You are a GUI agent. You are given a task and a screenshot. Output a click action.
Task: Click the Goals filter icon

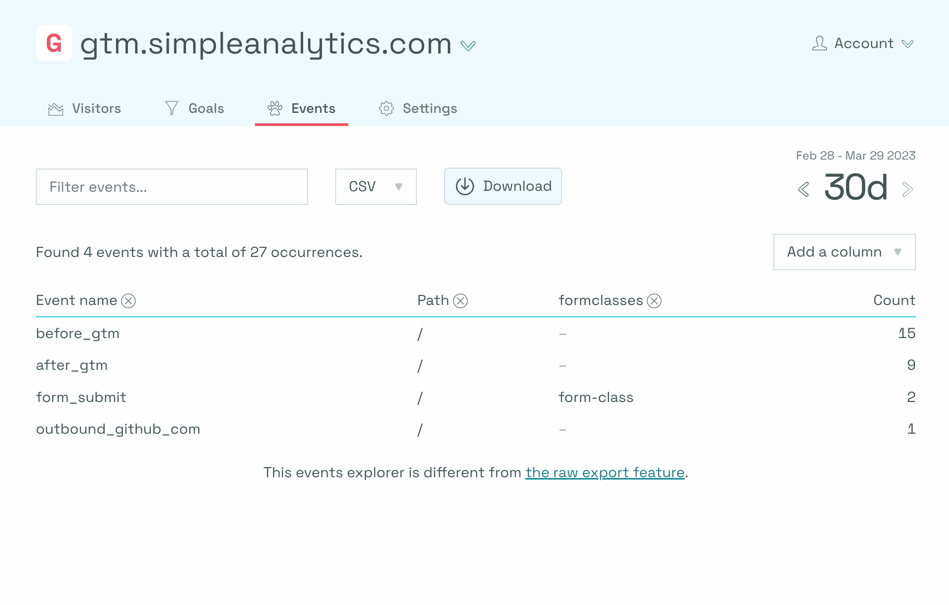coord(171,108)
